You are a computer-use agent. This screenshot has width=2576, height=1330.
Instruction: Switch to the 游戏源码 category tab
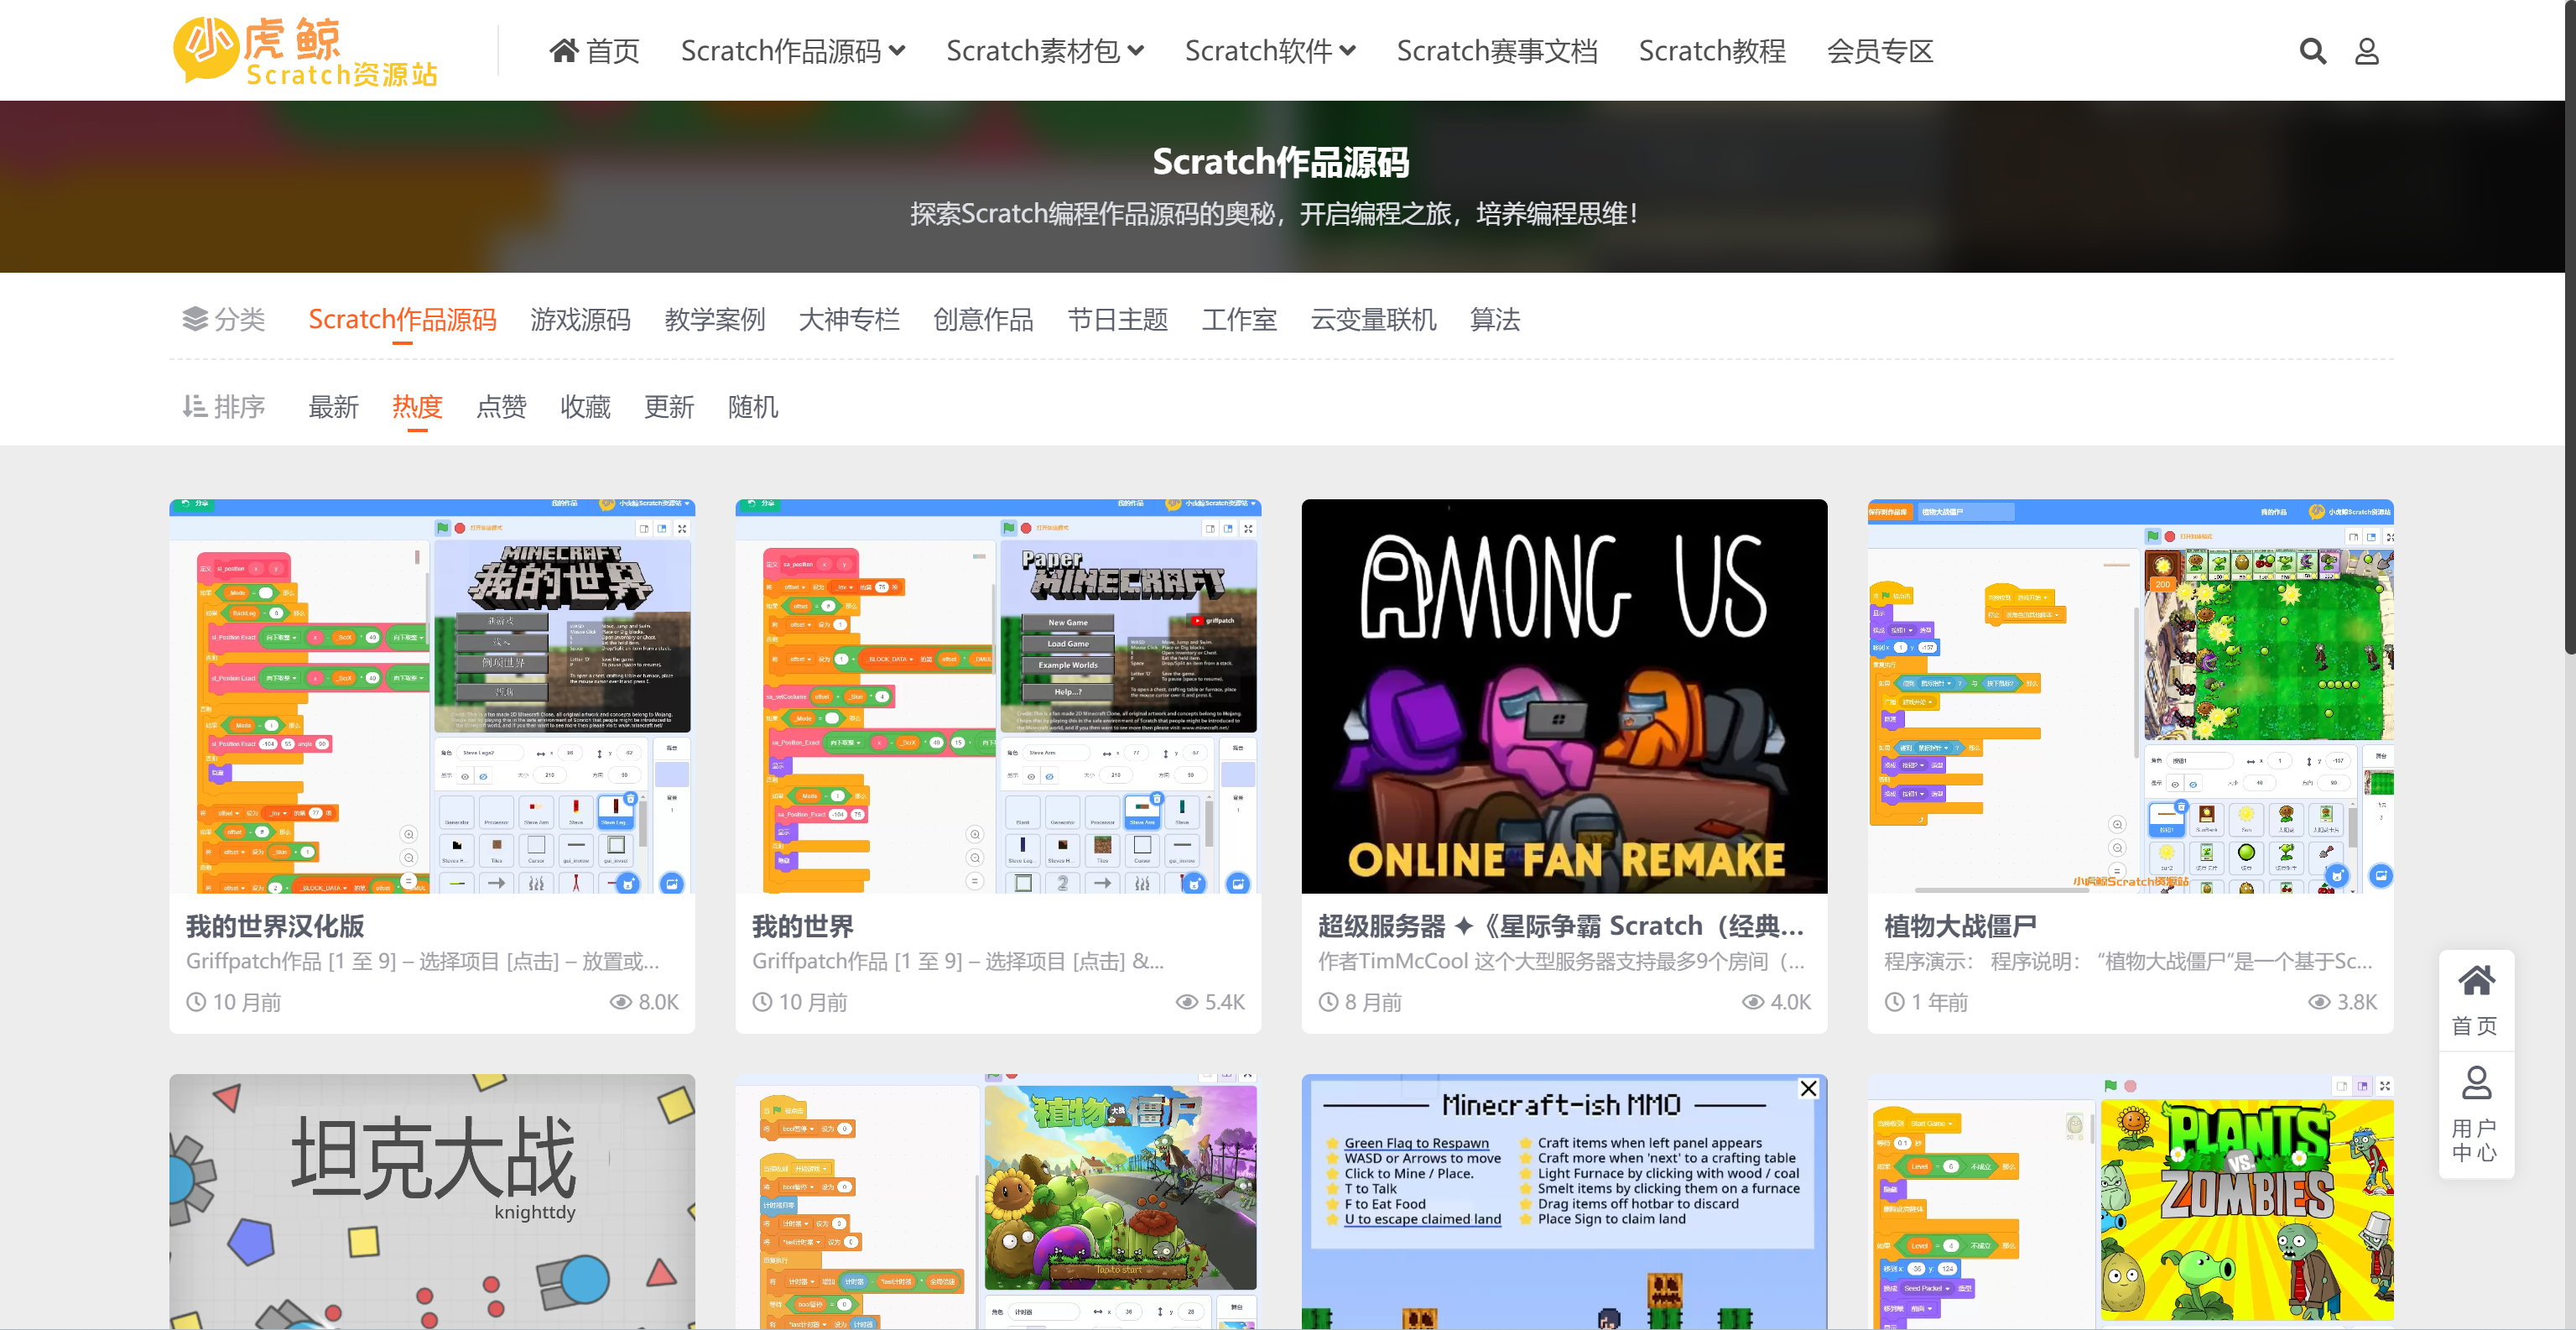point(580,319)
